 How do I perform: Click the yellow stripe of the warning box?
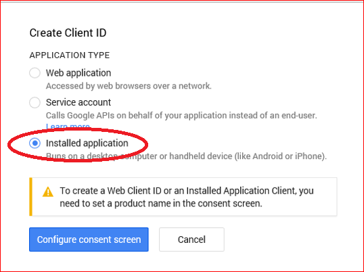[x=30, y=197]
